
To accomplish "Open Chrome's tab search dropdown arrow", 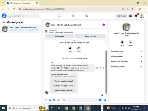I will click(x=3, y=3).
